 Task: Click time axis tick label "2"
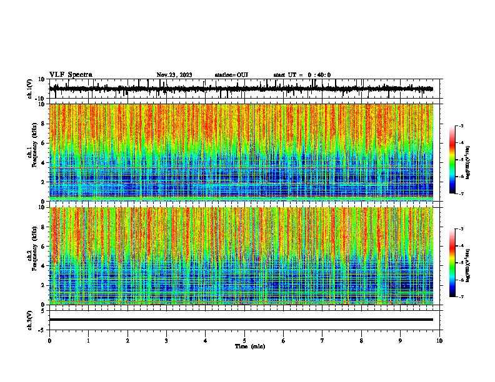click(127, 341)
